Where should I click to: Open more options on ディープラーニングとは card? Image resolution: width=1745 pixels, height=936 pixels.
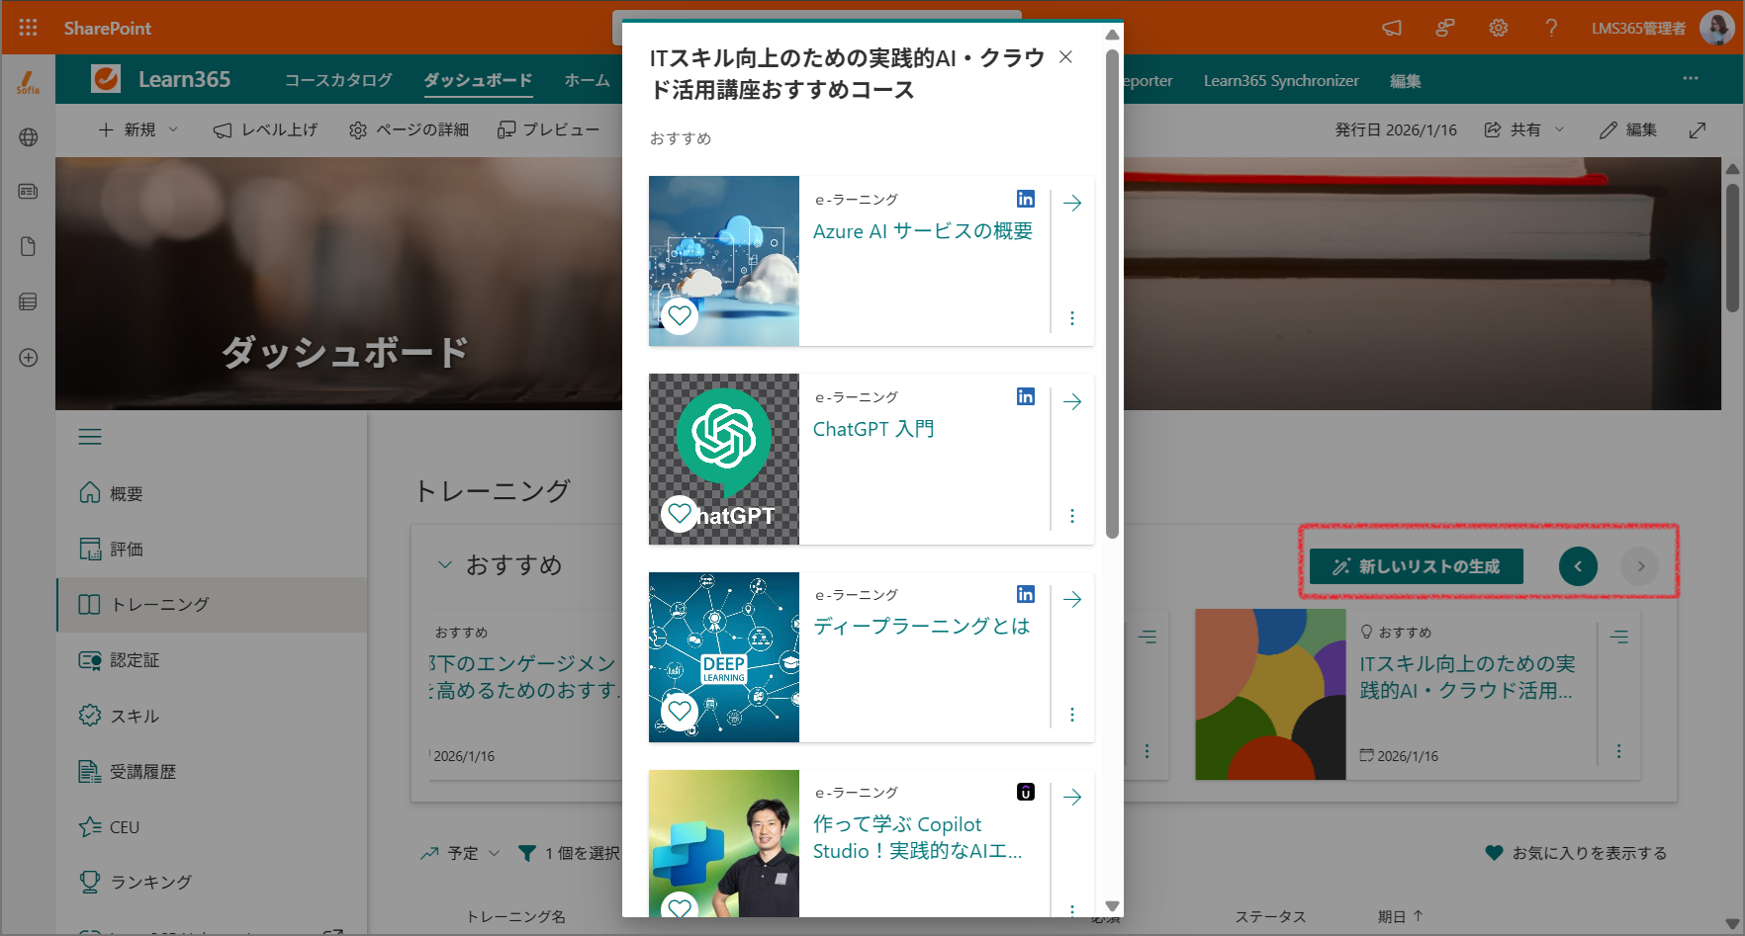1072,714
